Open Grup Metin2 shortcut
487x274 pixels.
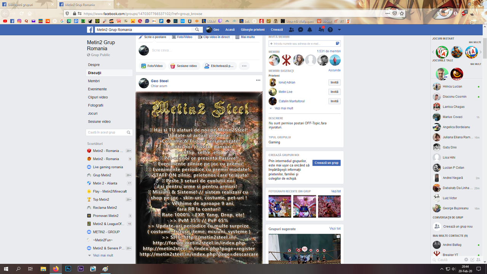[102, 175]
